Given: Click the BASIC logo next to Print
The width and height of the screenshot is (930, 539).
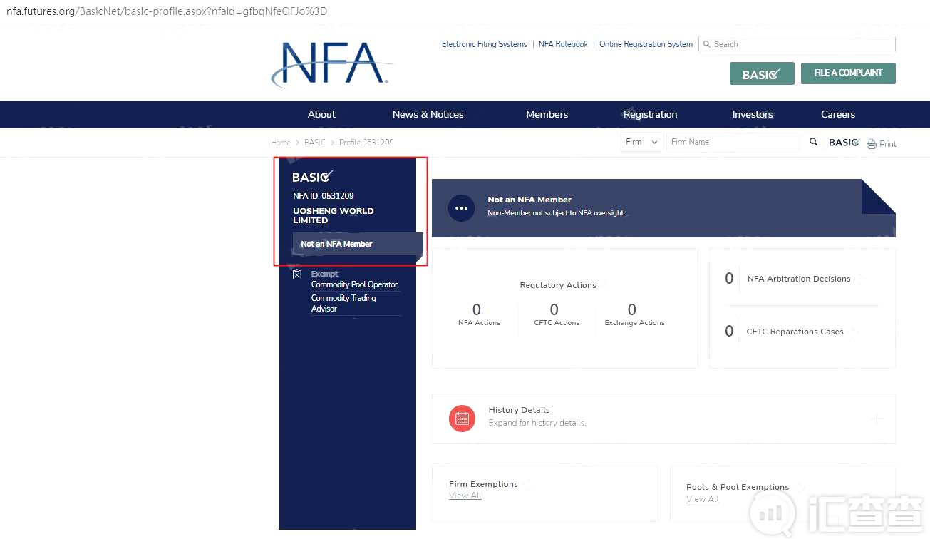Looking at the screenshot, I should coord(844,142).
